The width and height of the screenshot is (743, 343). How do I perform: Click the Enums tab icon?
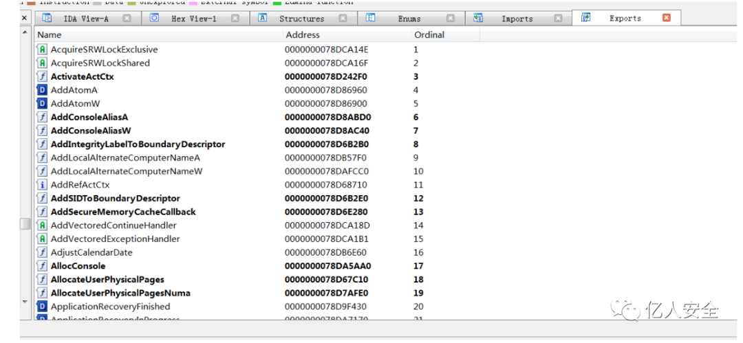coord(371,18)
